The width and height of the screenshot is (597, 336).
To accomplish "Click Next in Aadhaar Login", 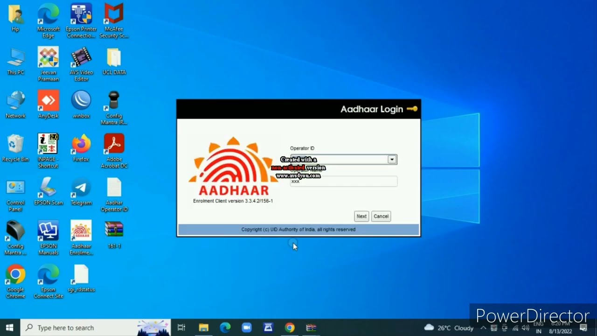I will tap(361, 216).
